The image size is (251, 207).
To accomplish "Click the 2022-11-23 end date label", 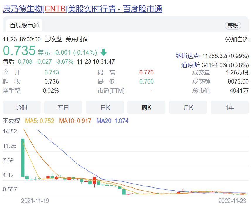I will [x=232, y=201].
